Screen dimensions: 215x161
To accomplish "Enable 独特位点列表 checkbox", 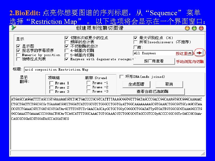I will pos(18,59).
